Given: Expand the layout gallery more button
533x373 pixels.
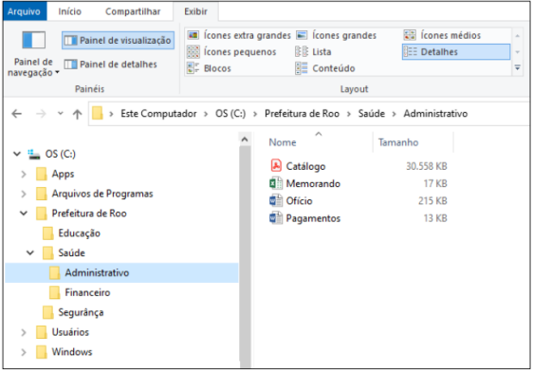Looking at the screenshot, I should (x=518, y=68).
